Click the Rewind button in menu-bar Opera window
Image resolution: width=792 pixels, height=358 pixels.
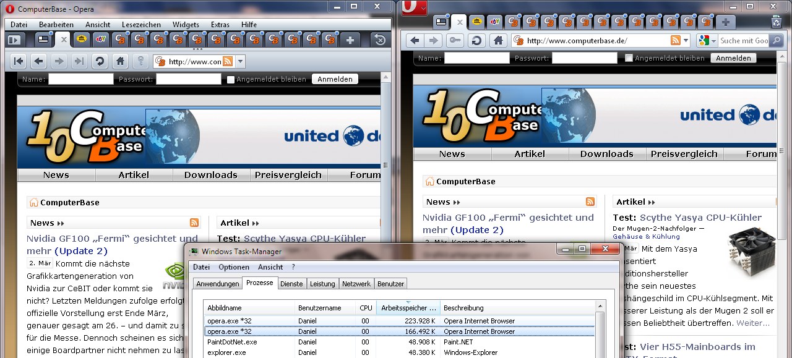tap(19, 61)
